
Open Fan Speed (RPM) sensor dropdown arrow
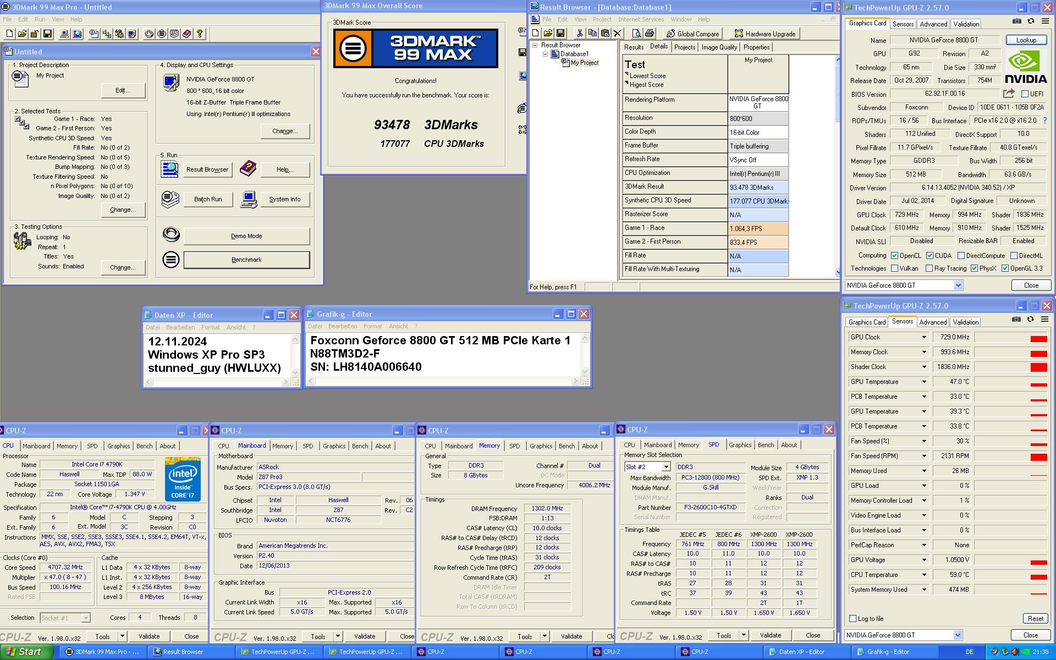pos(923,456)
